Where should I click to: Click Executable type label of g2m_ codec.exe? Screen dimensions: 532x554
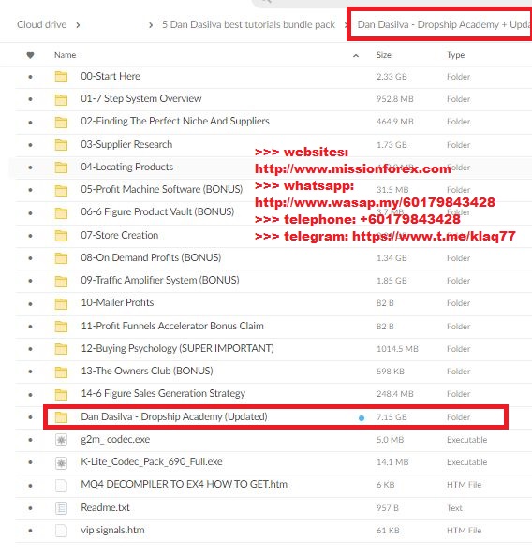[467, 440]
